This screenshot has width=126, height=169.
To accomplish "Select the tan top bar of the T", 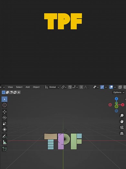I will (50, 136).
